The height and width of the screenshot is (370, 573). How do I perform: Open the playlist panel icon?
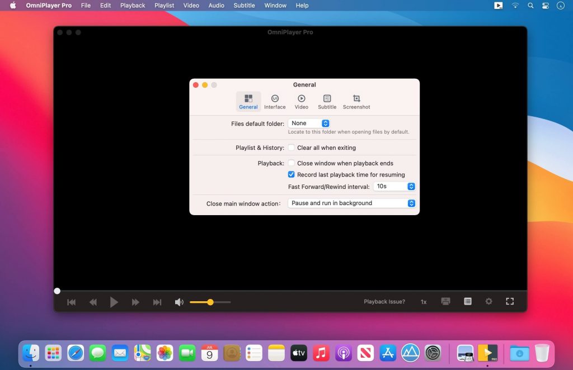tap(467, 301)
